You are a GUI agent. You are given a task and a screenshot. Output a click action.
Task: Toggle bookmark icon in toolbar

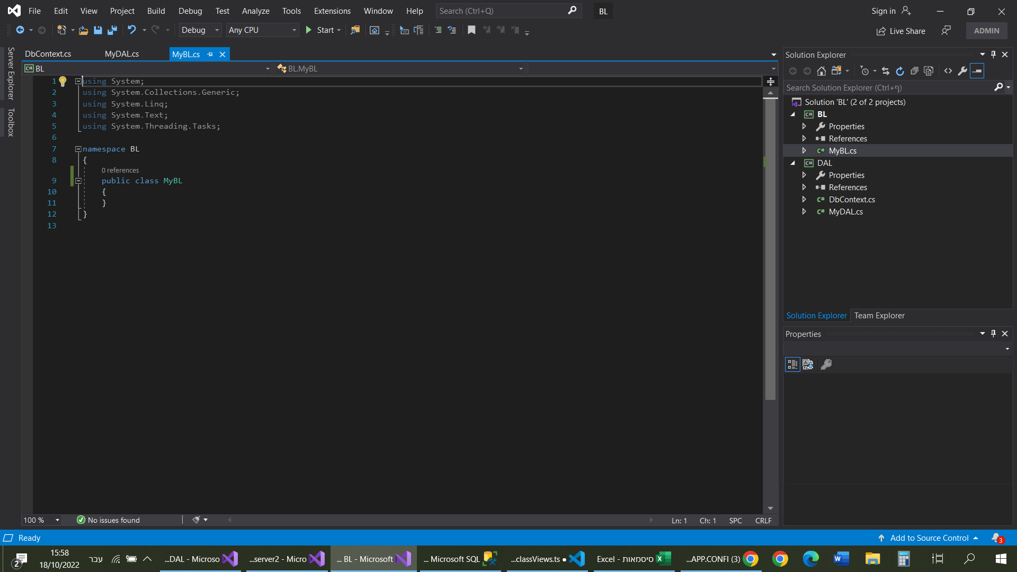471,30
